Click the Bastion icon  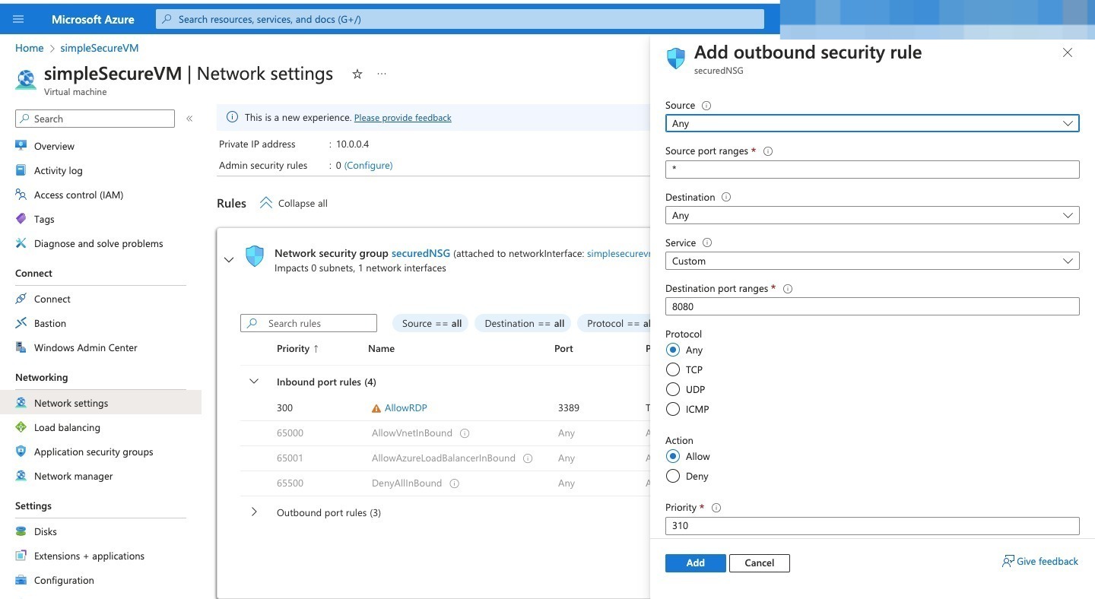(21, 323)
